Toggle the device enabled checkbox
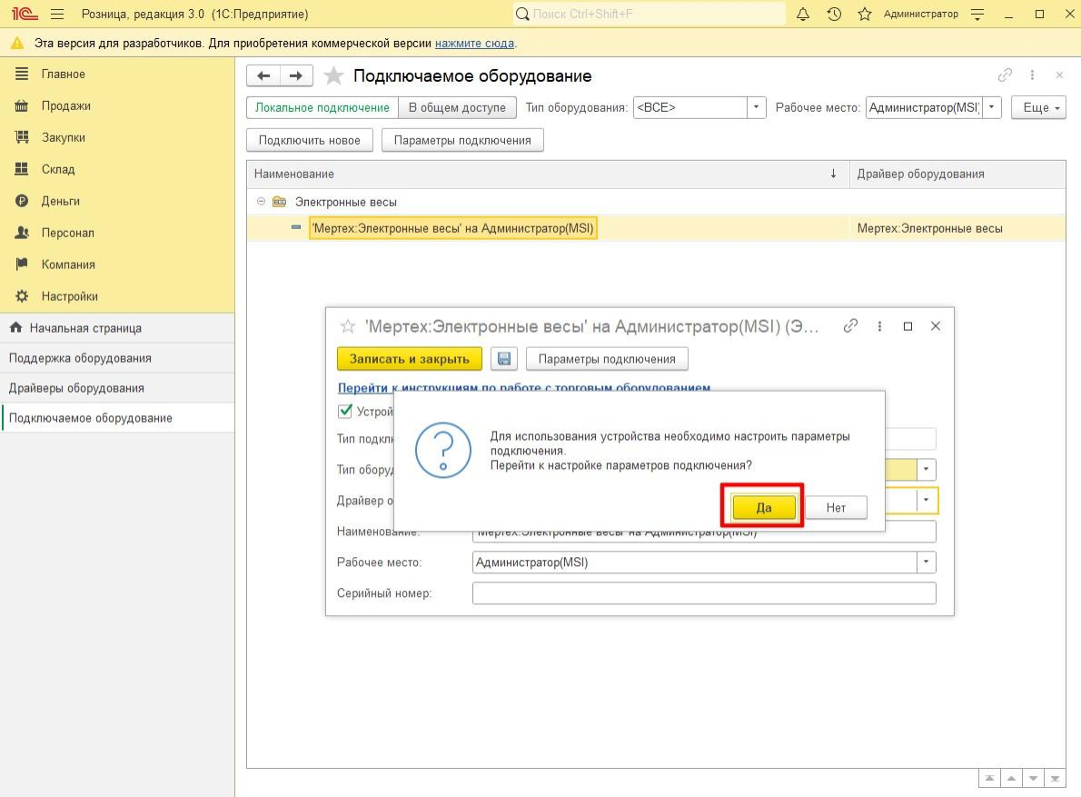Screen dimensions: 1081x797 click(345, 411)
